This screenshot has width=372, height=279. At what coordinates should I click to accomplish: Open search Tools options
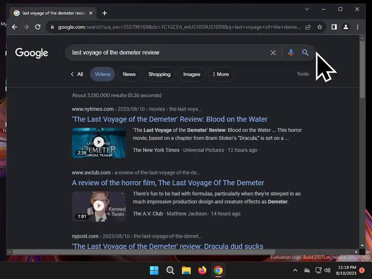303,74
